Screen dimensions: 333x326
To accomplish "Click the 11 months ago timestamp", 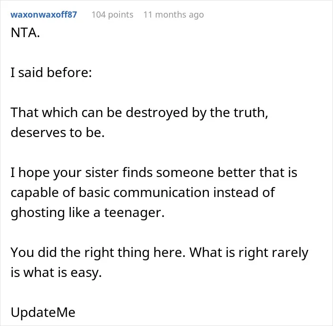I will click(x=174, y=15).
